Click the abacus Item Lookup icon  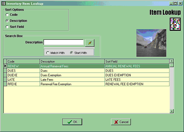click(175, 24)
